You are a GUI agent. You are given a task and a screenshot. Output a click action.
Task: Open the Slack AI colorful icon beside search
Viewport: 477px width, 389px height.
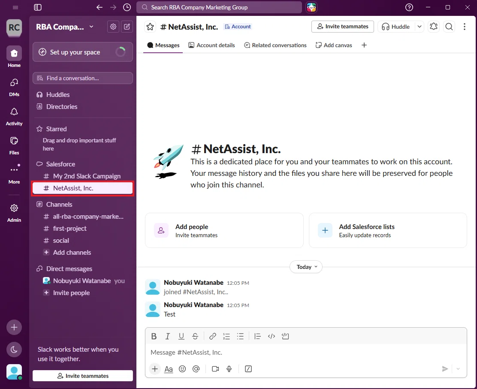[311, 7]
